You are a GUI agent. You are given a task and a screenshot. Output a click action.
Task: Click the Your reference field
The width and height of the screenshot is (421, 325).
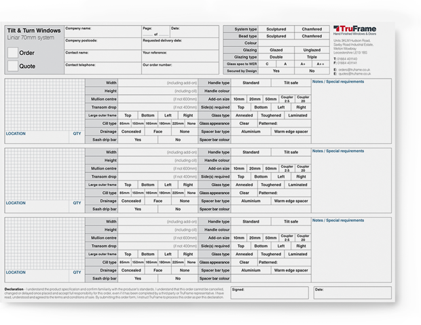pyautogui.click(x=180, y=56)
